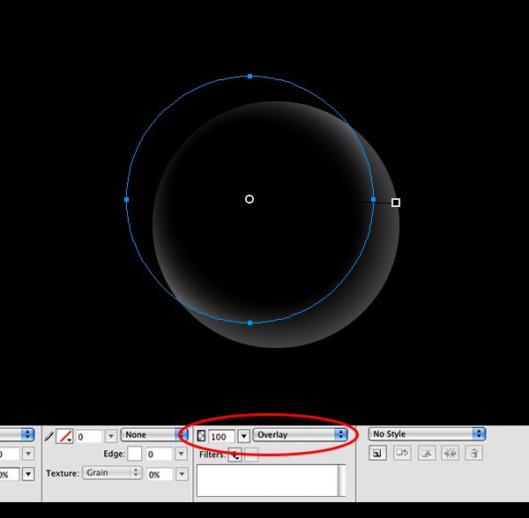Click the Edge softness value field
The width and height of the screenshot is (529, 518).
159,455
